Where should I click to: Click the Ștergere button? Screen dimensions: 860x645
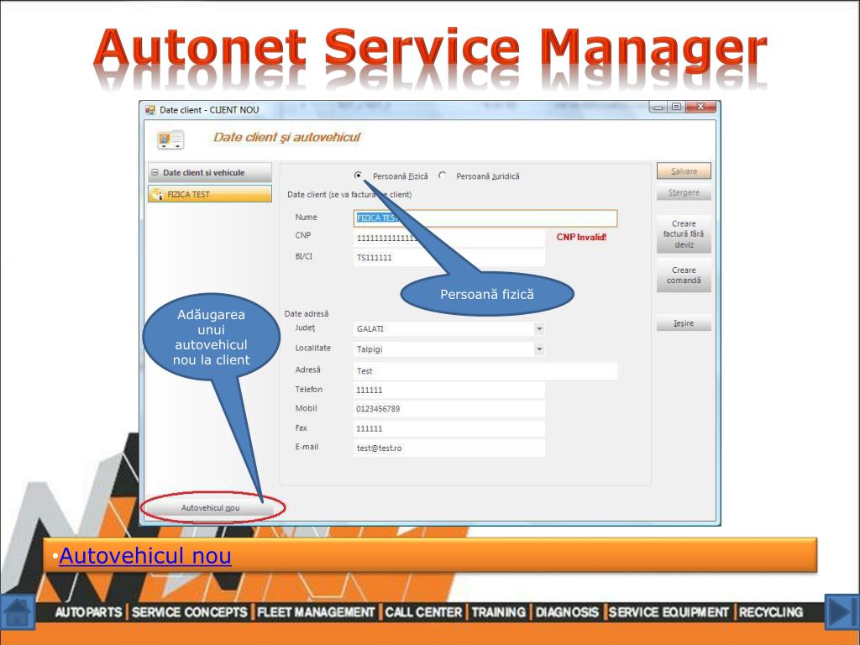pos(684,192)
